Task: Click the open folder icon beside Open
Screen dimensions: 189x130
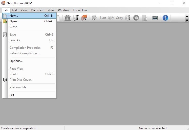Action: [5, 21]
